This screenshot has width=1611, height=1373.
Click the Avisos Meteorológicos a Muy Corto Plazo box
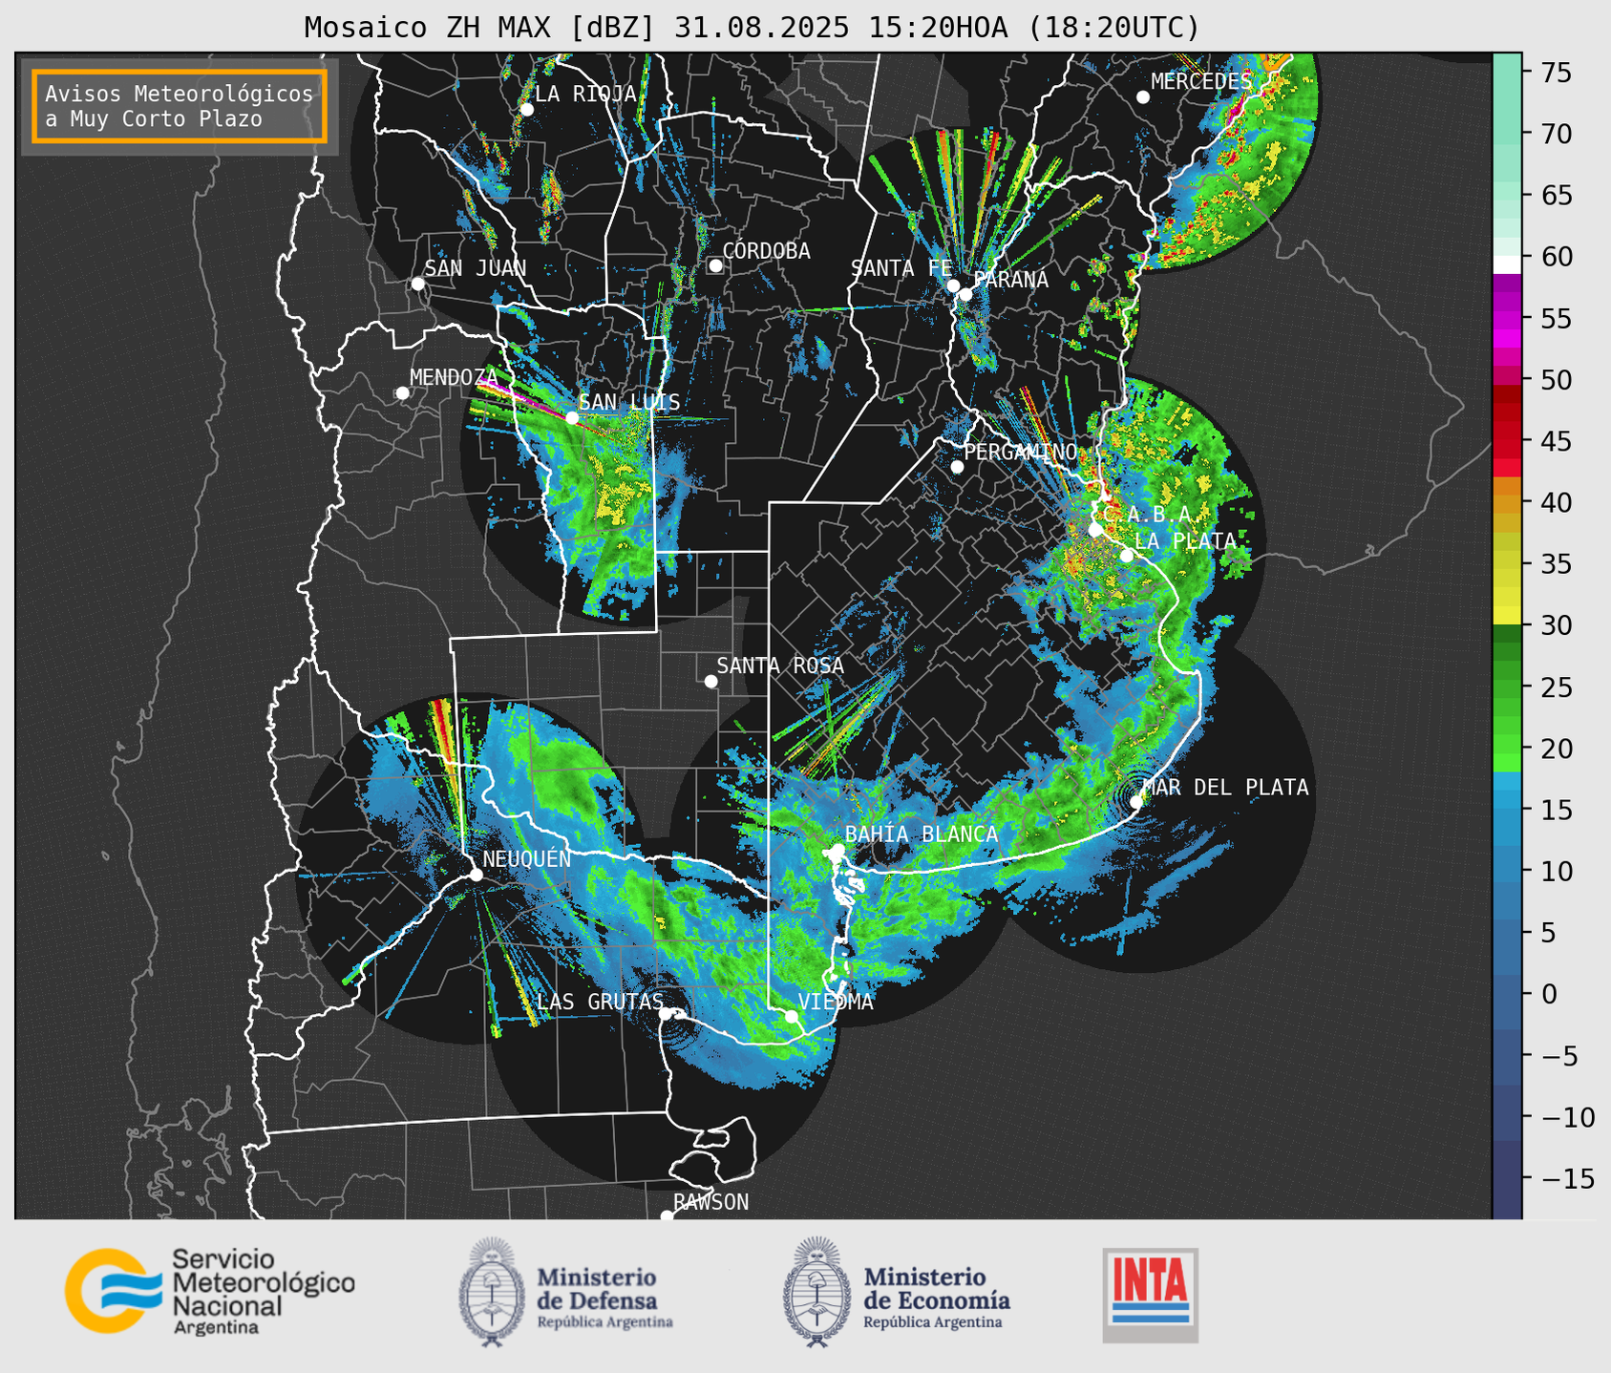coord(180,106)
